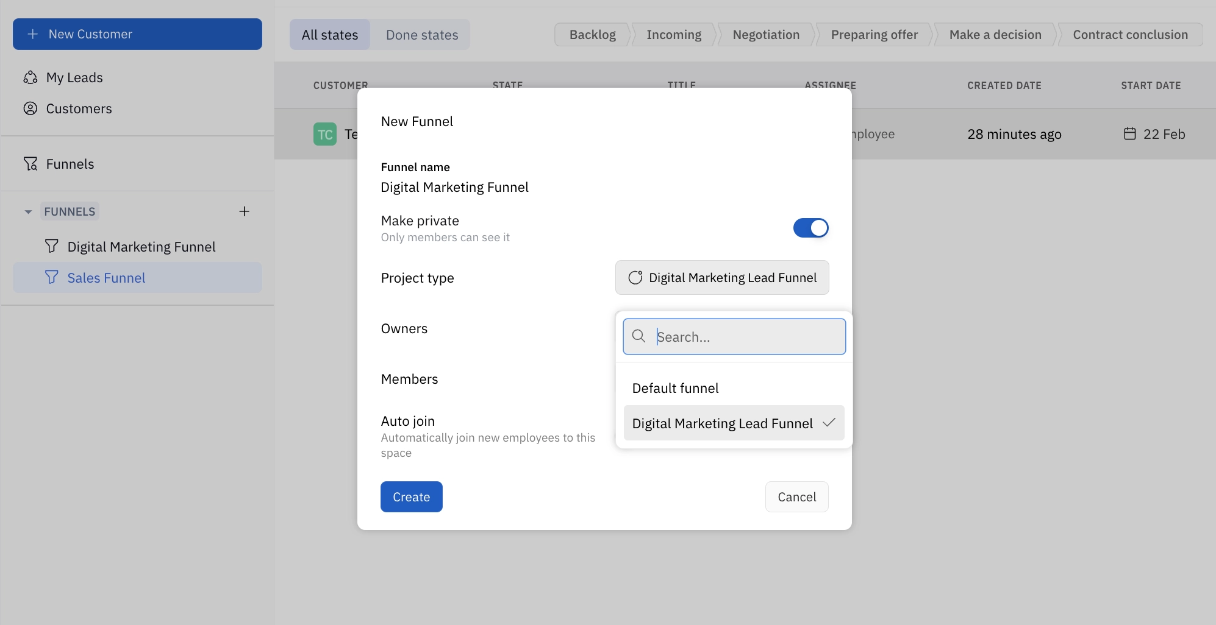Click the Funnels funnel icon

point(30,164)
